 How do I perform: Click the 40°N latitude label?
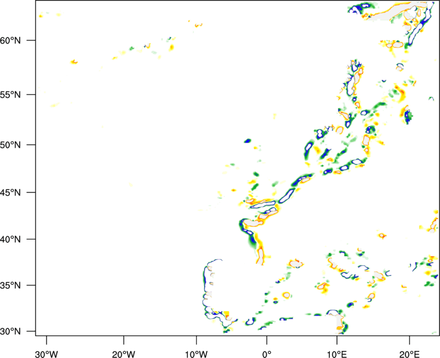pyautogui.click(x=10, y=240)
